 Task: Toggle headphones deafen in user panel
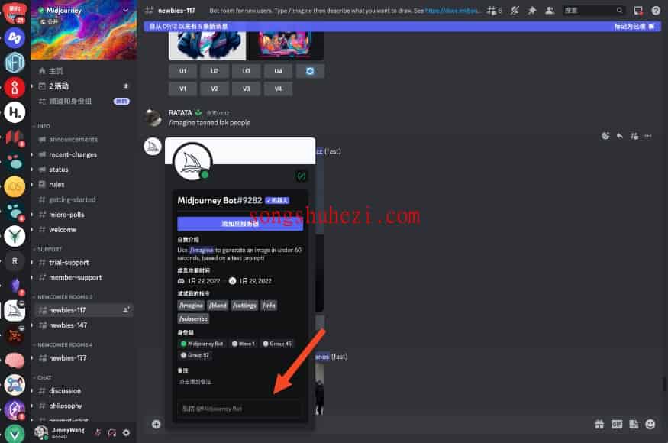pos(112,433)
